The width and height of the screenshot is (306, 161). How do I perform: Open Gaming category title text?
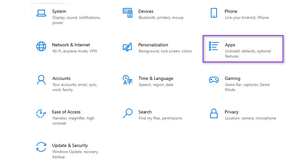click(232, 78)
